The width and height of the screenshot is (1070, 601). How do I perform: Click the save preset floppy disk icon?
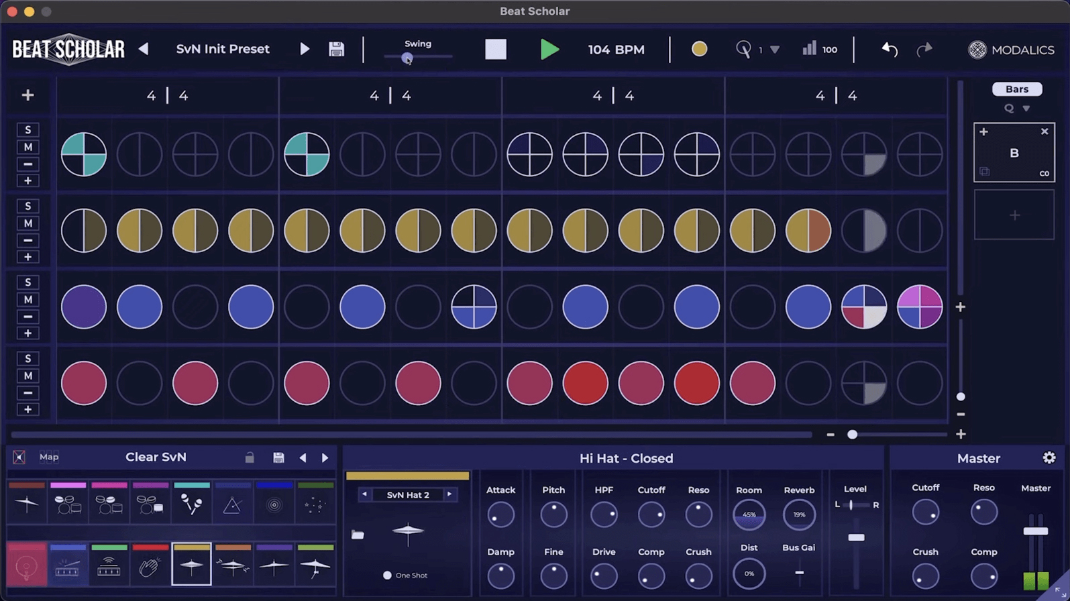click(x=336, y=49)
